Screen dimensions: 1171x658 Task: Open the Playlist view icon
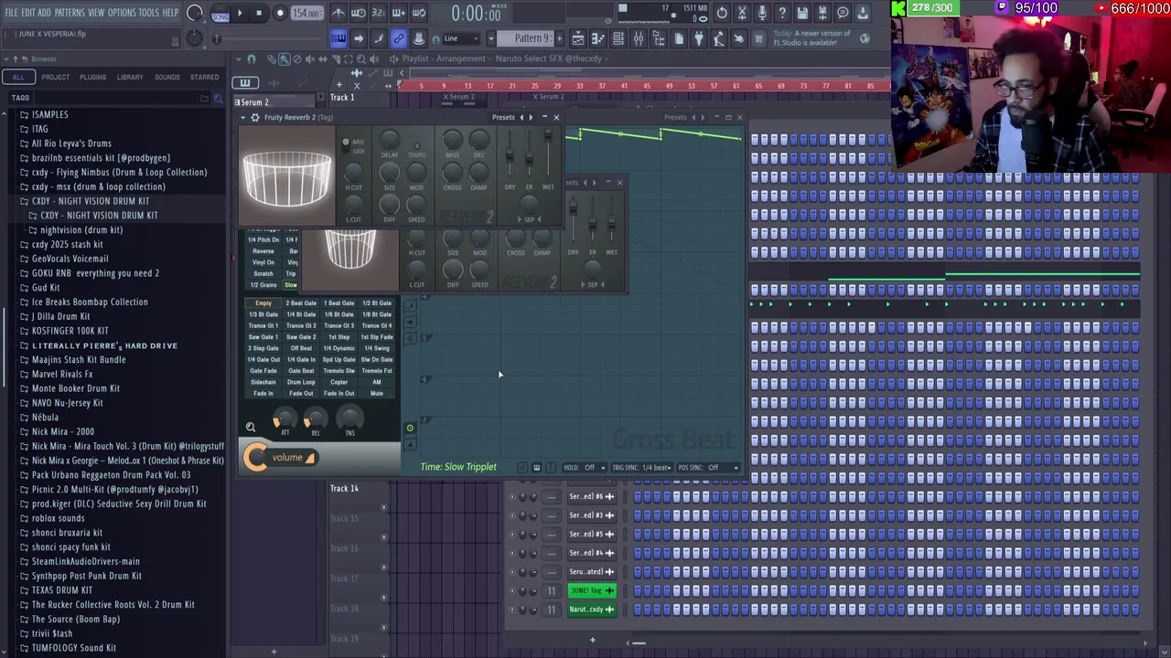point(578,38)
